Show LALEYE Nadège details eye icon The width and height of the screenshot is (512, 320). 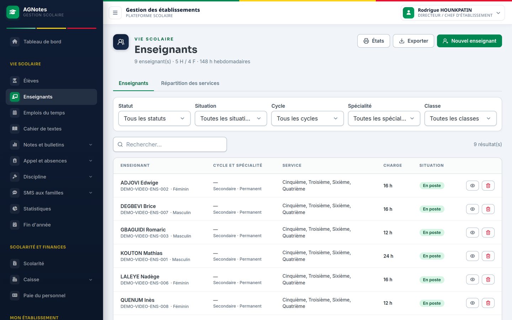(473, 279)
